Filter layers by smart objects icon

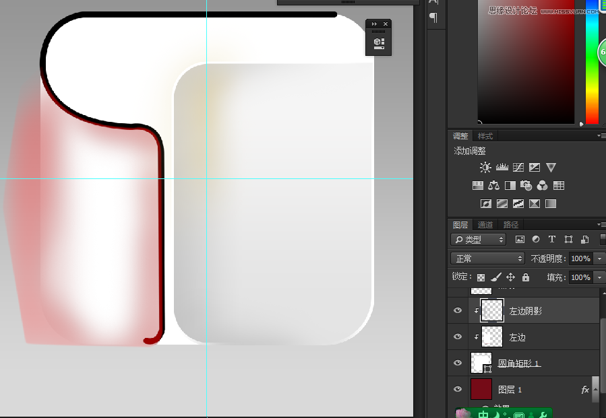[x=584, y=240]
